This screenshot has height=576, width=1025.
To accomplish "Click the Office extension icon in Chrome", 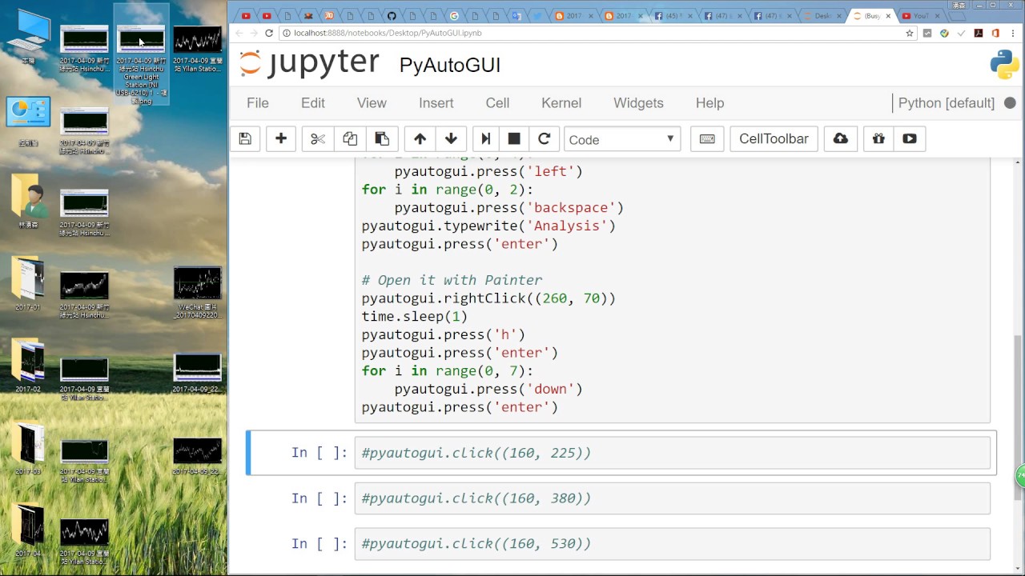I will pyautogui.click(x=995, y=33).
